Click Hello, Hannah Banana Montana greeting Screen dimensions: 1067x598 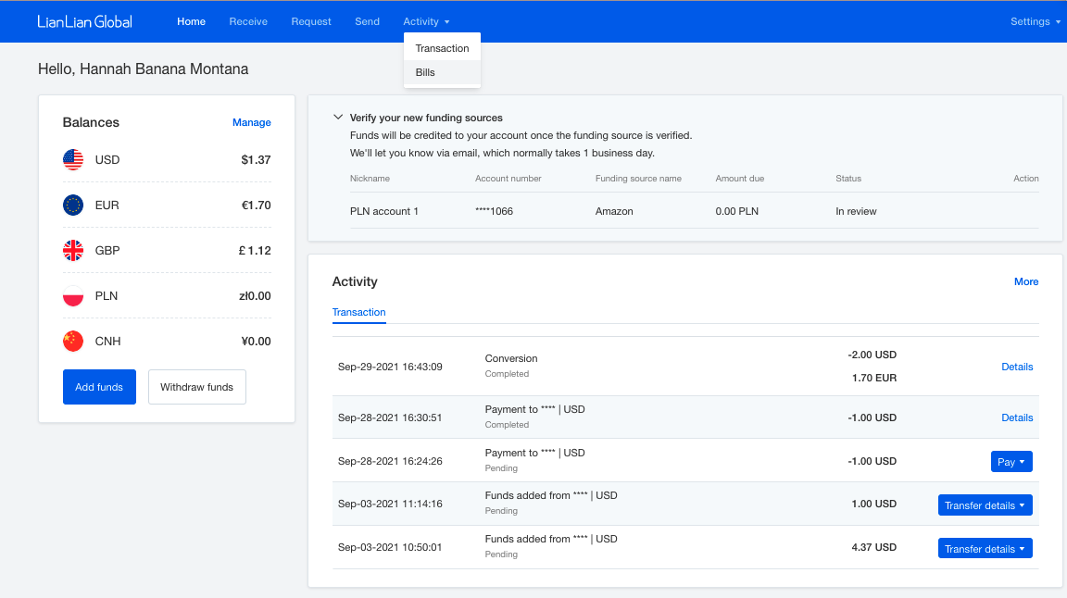pos(143,69)
